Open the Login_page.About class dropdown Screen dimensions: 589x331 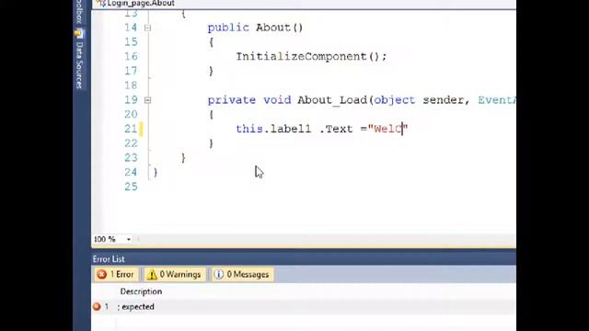304,4
